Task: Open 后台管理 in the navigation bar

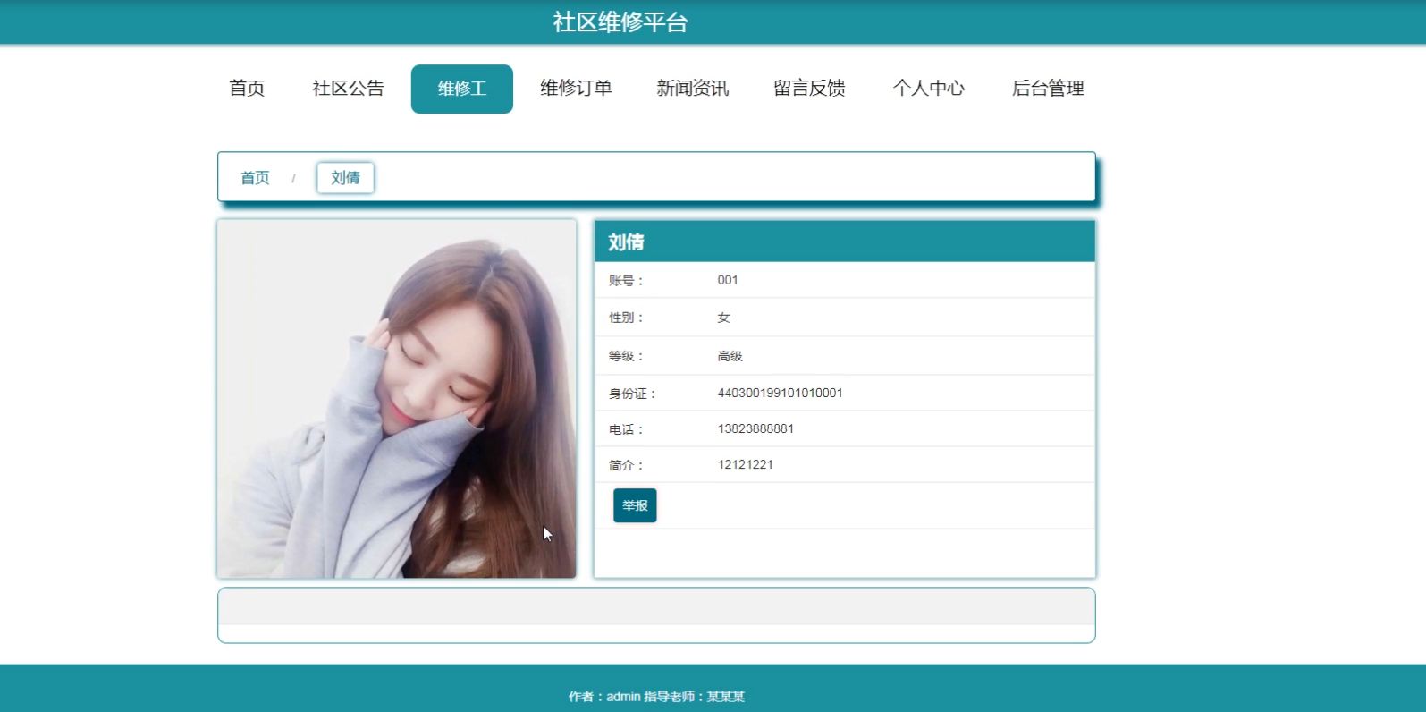Action: tap(1048, 89)
